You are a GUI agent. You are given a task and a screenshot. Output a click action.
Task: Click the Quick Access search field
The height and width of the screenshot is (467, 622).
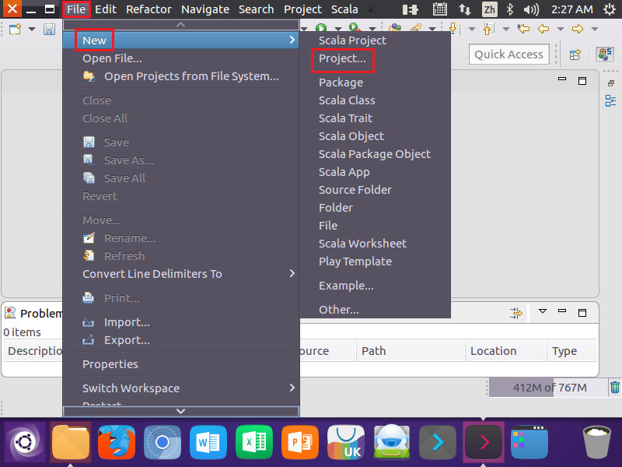pos(509,54)
